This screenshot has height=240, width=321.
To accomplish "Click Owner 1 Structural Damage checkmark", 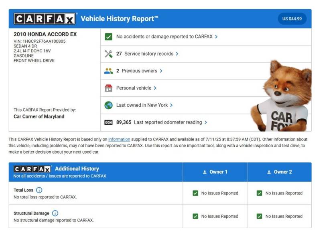I will point(195,216).
